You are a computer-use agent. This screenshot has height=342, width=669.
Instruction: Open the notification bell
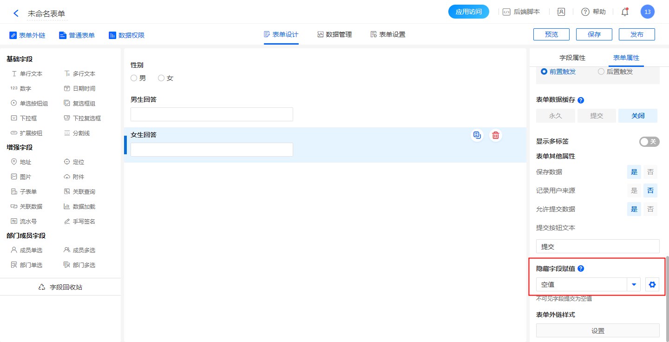coord(625,12)
